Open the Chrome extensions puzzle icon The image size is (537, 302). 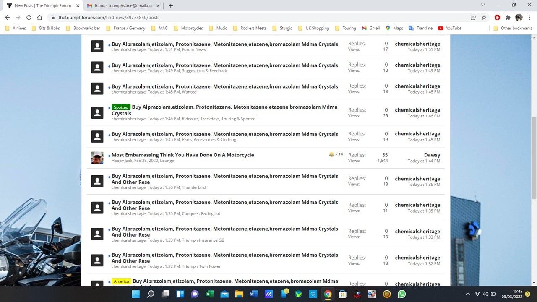[508, 18]
